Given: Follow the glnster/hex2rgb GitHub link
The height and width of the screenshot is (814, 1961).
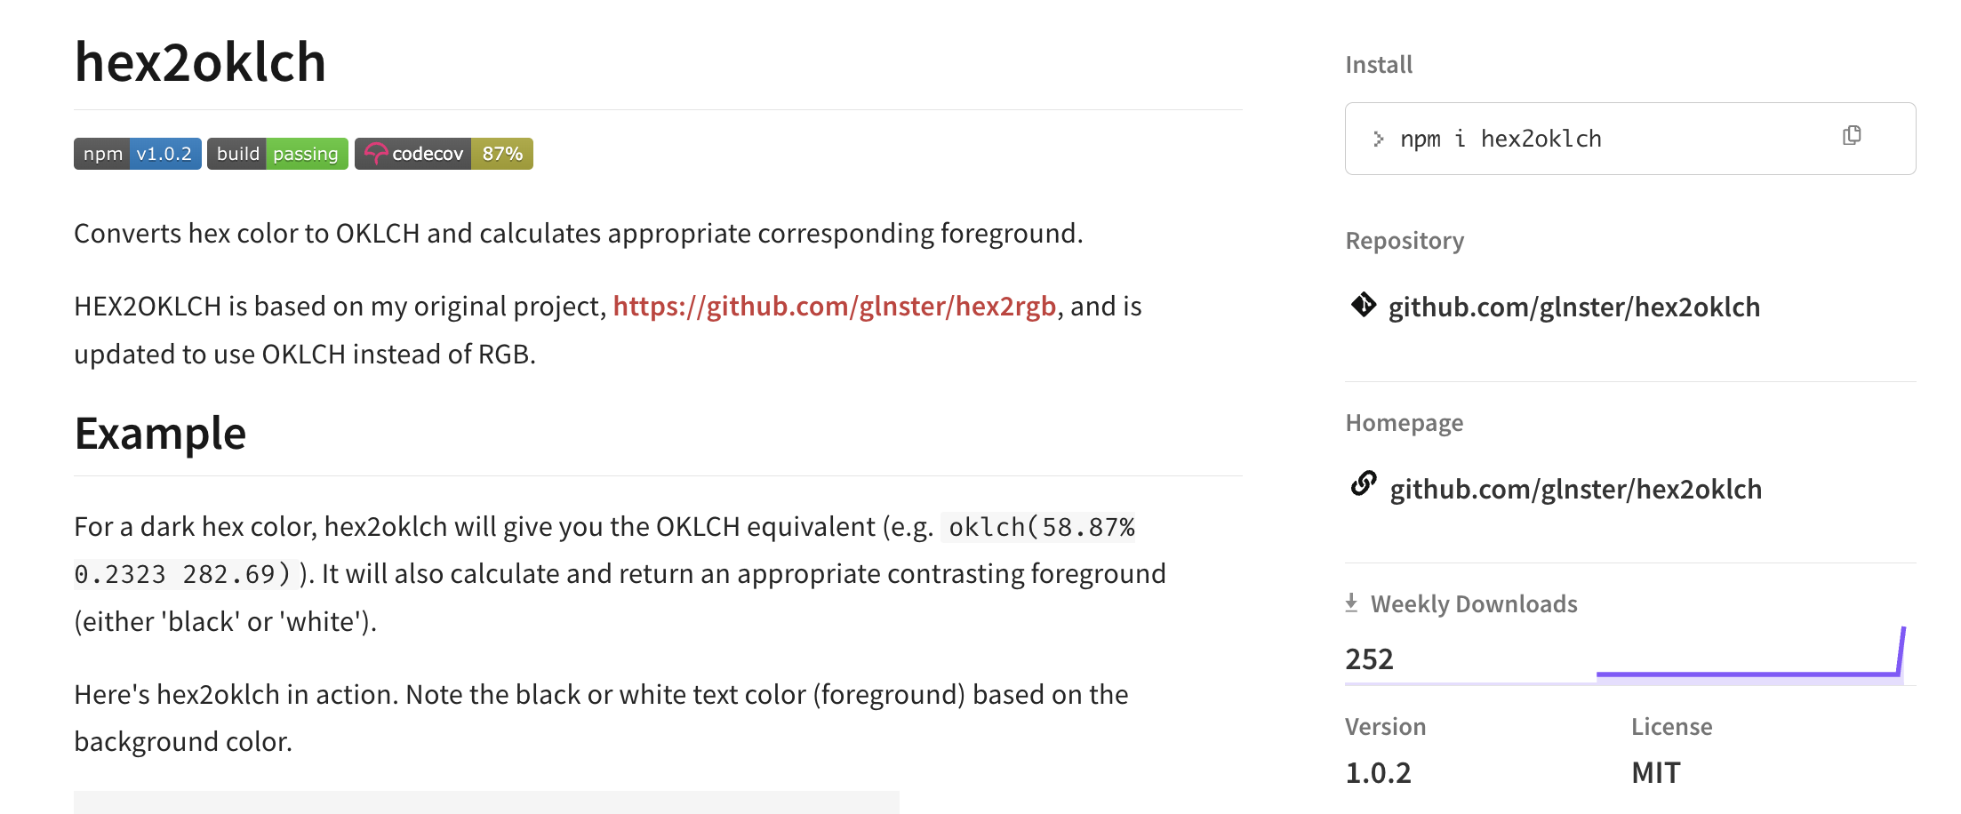Looking at the screenshot, I should 834,307.
